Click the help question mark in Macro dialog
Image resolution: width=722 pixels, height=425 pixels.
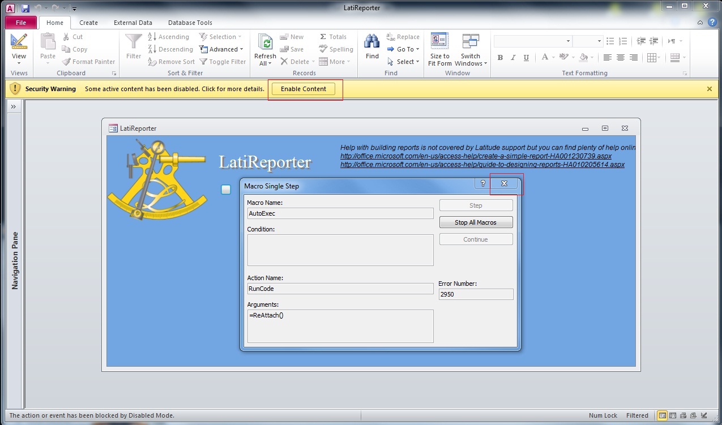coord(482,183)
